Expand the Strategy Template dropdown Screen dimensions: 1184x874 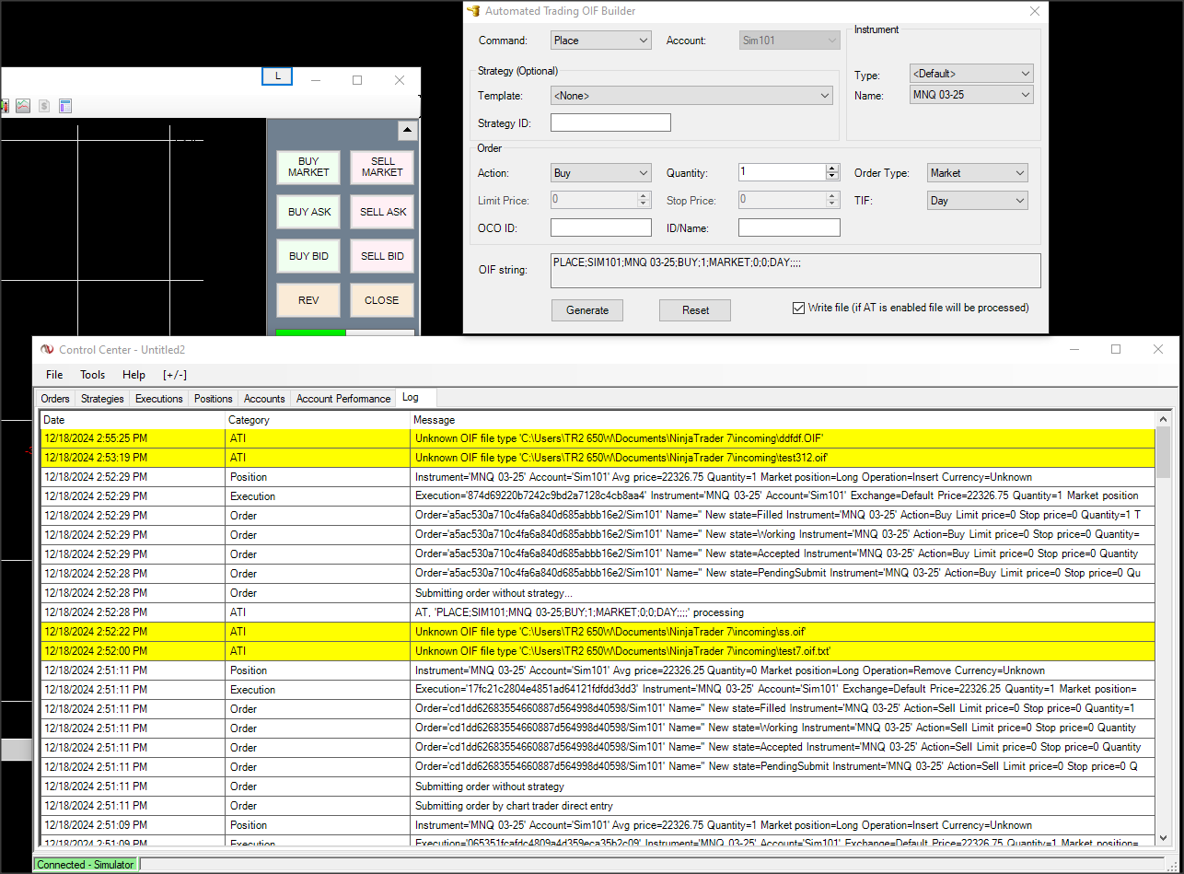point(691,95)
